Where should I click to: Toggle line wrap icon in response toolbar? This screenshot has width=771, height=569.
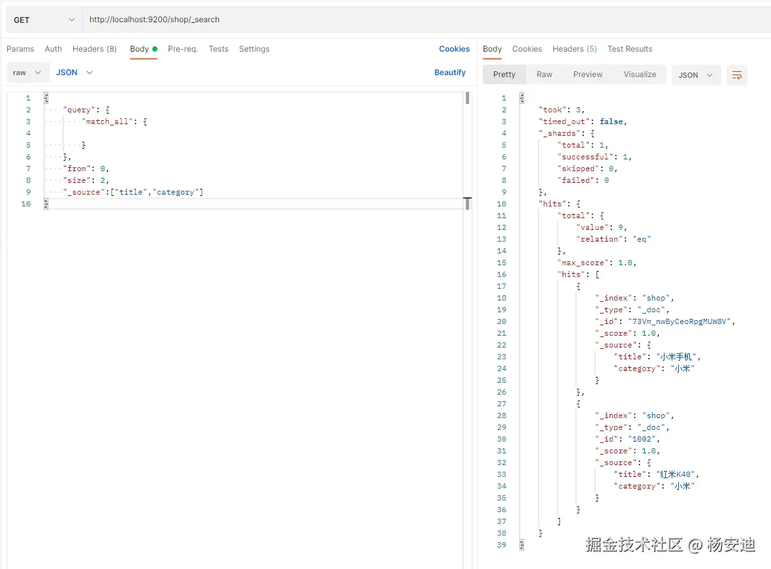(x=736, y=75)
